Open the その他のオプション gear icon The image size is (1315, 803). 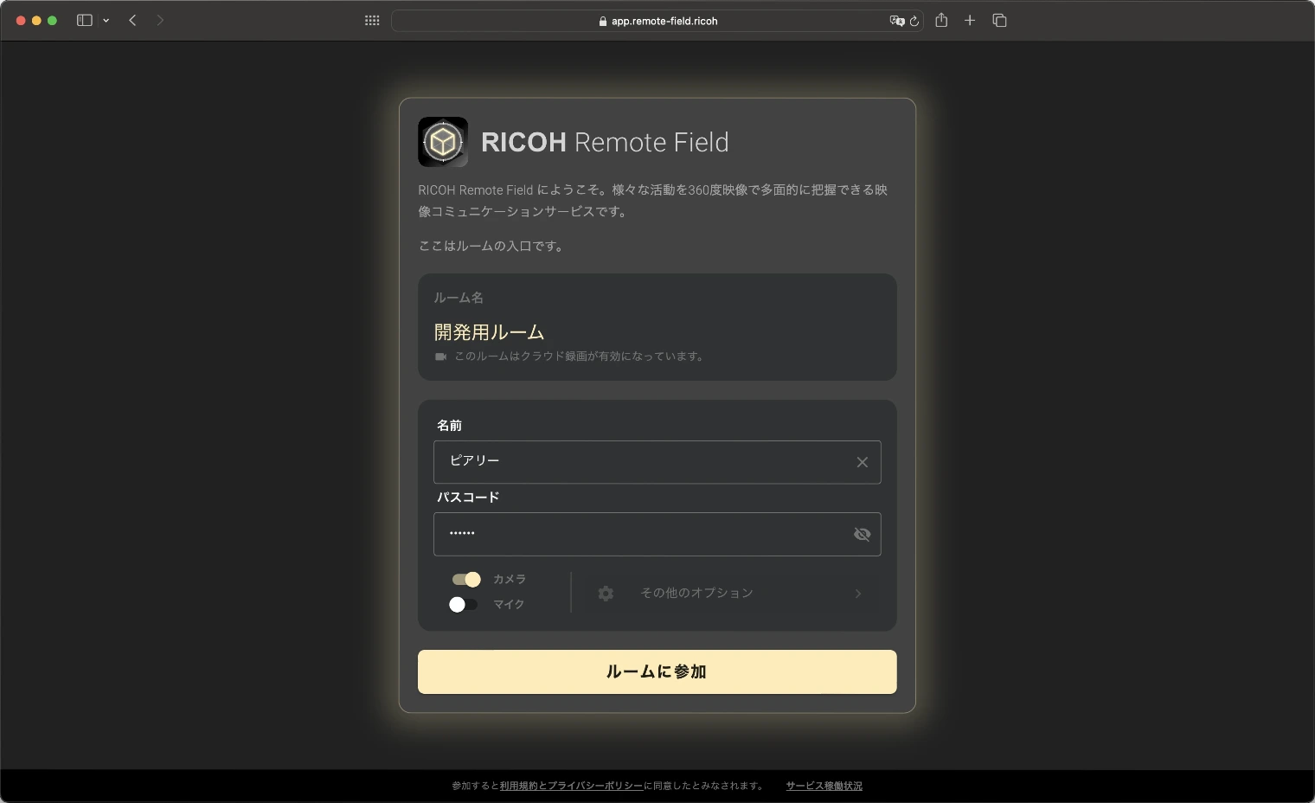(x=606, y=594)
